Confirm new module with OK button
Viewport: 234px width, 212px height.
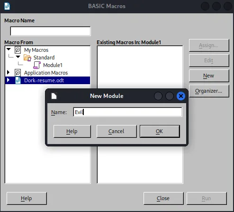point(160,131)
